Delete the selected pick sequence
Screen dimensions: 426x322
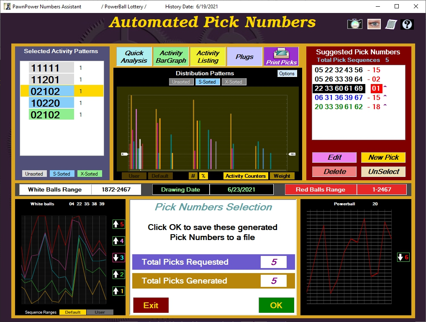click(x=334, y=171)
